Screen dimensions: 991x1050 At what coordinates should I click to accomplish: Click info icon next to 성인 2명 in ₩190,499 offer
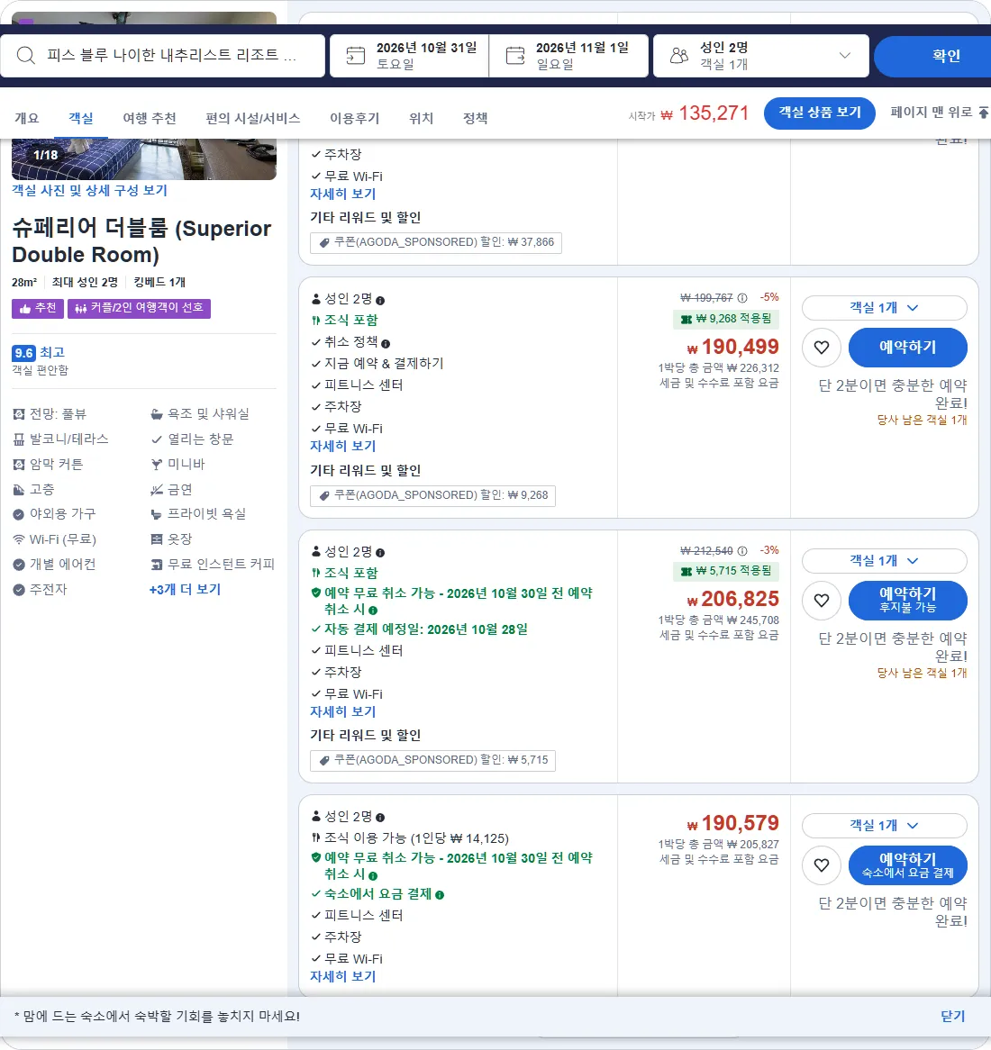click(x=380, y=301)
